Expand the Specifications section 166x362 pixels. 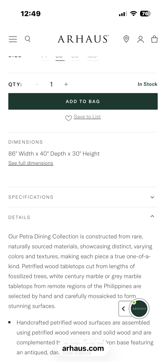point(83,197)
